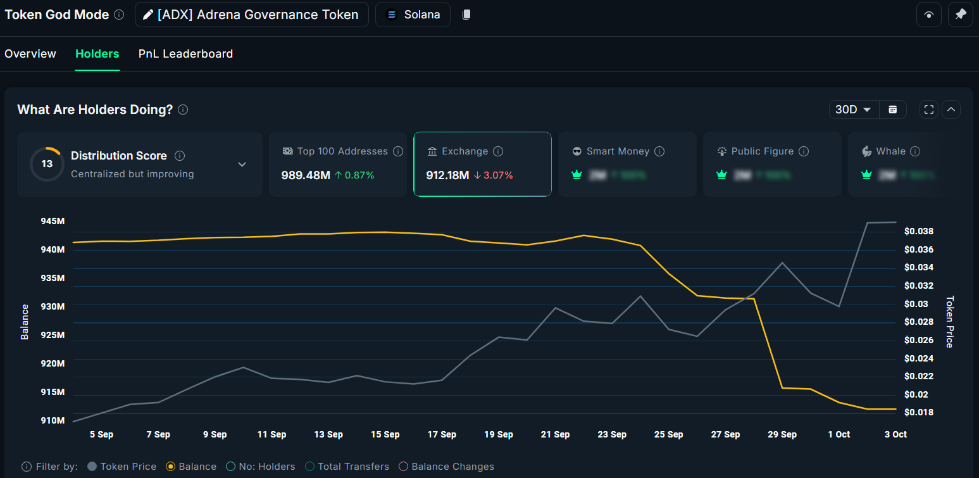Open the calendar date picker icon
The width and height of the screenshot is (979, 478).
pyautogui.click(x=892, y=109)
